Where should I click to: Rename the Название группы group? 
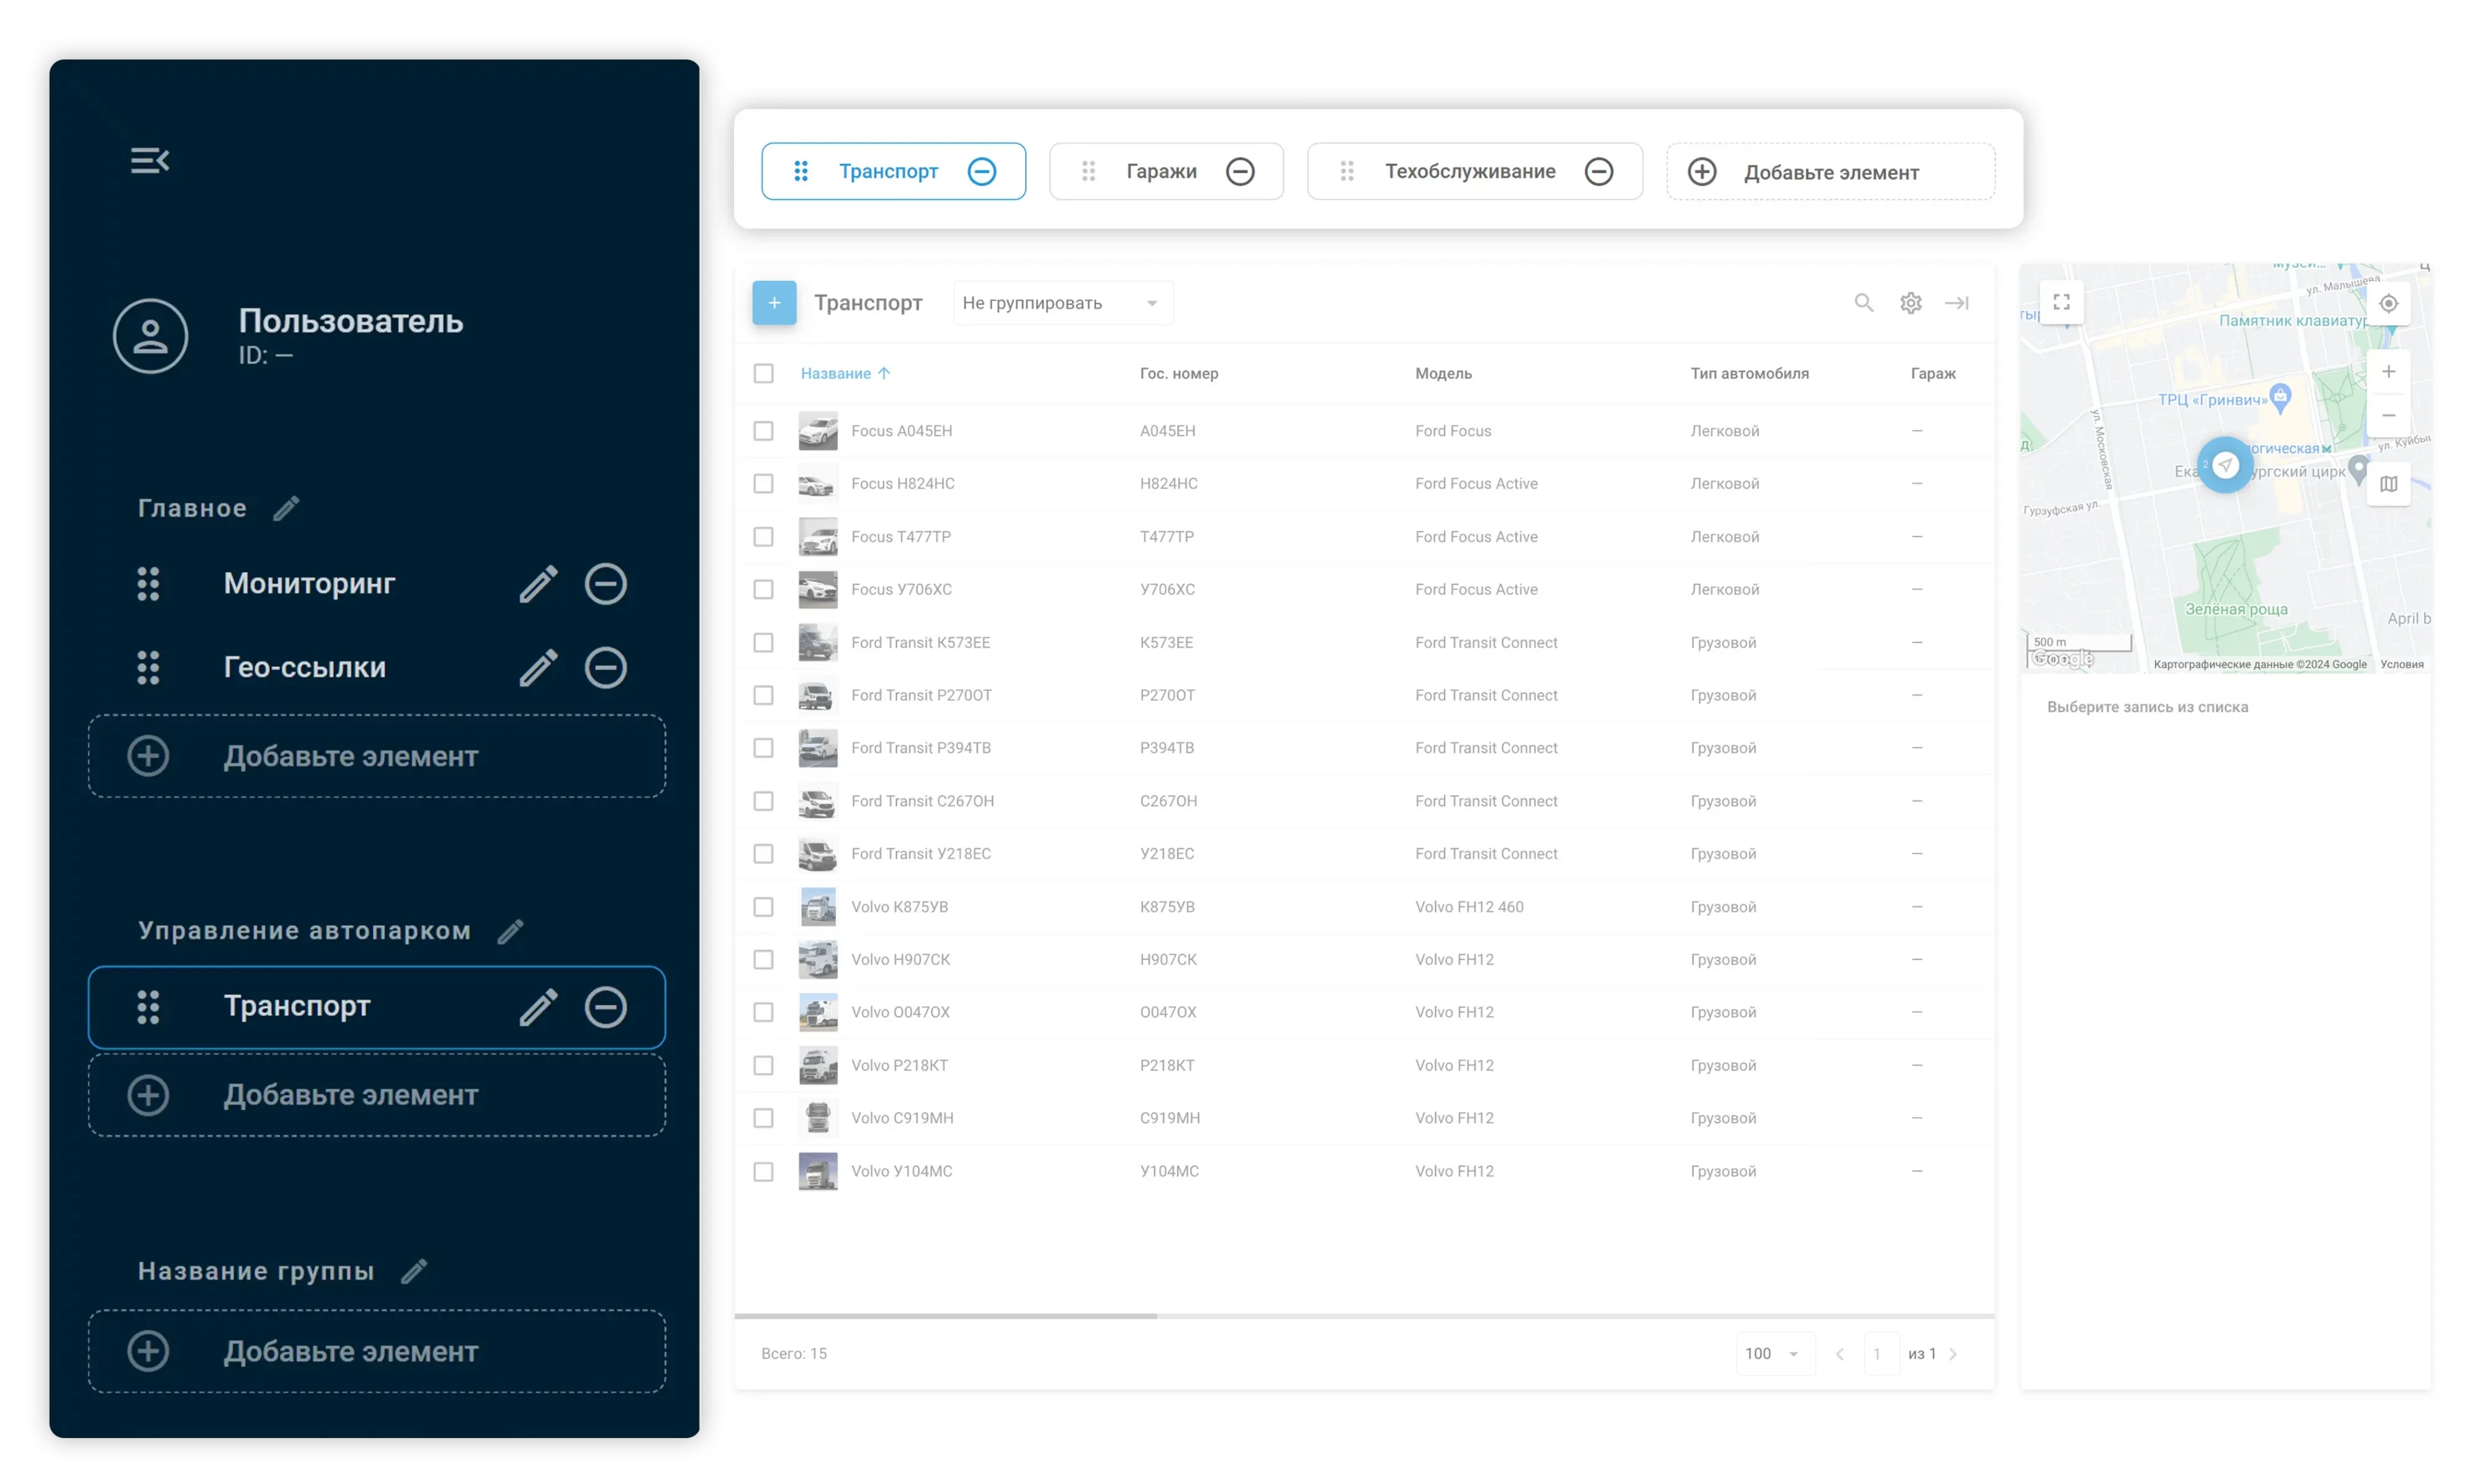point(414,1271)
